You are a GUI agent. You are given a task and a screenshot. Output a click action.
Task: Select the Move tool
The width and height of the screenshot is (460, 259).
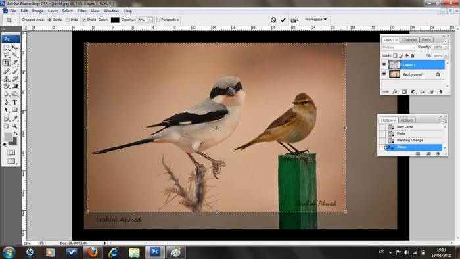tap(14, 48)
